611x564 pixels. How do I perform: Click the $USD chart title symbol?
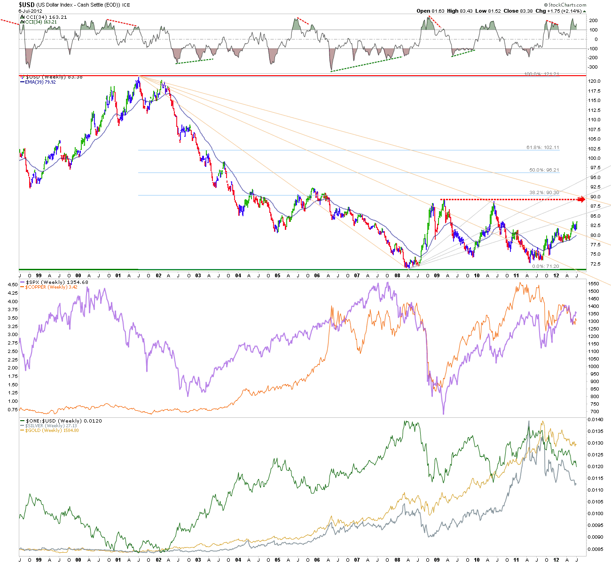26,5
